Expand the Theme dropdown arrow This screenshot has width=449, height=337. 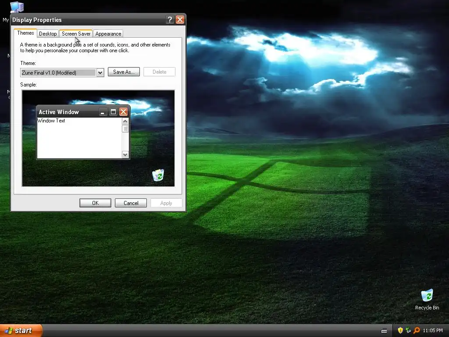click(100, 73)
